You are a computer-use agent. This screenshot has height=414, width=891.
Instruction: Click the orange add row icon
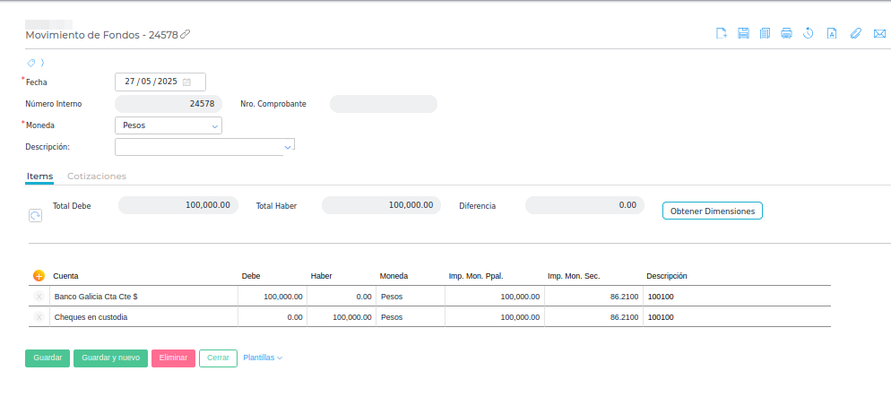point(39,276)
